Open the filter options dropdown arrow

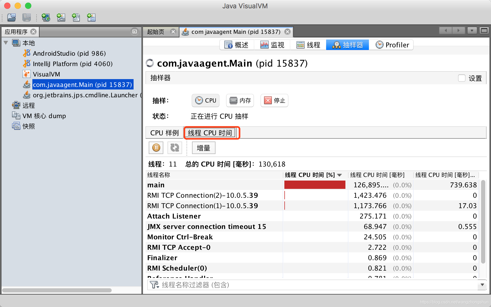click(x=482, y=285)
